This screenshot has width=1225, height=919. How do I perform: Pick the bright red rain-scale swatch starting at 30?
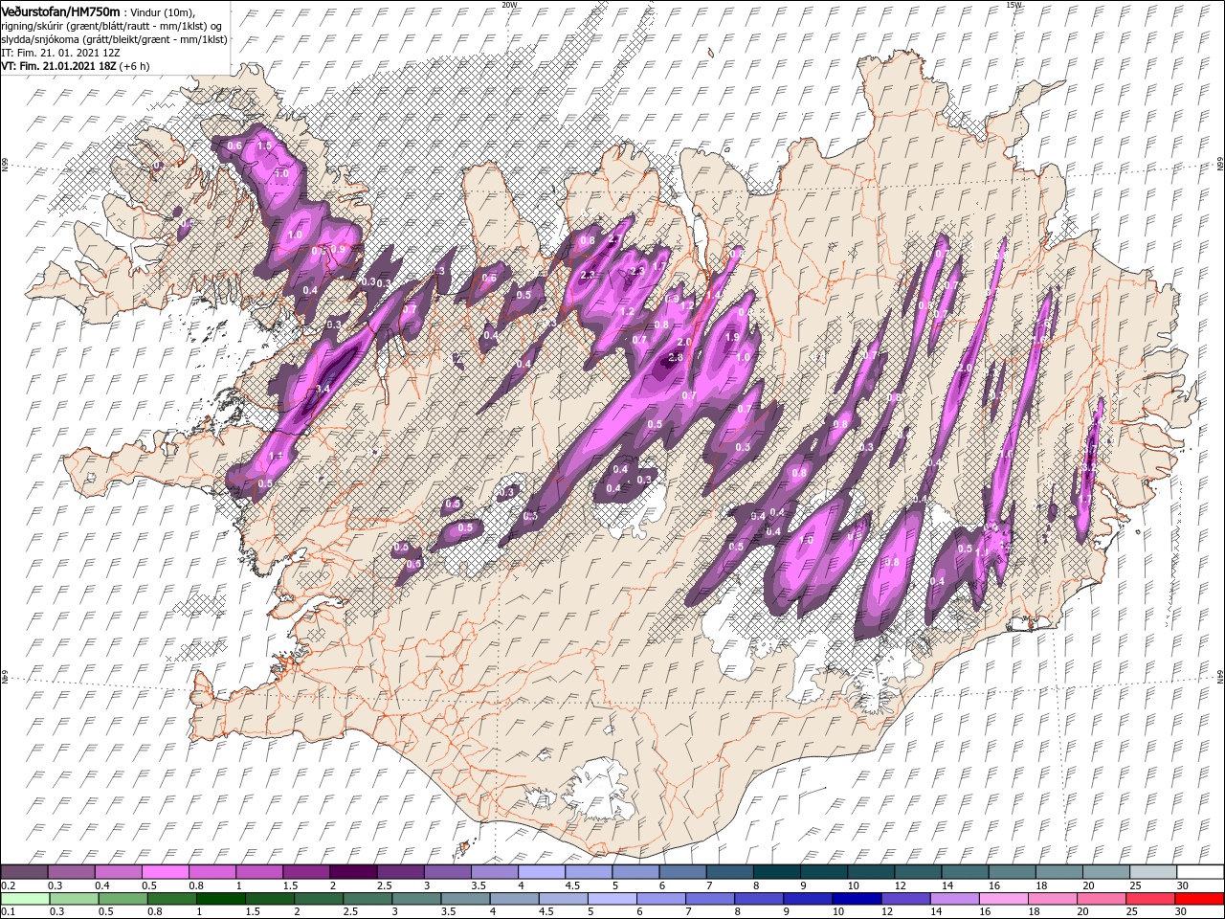click(1199, 899)
